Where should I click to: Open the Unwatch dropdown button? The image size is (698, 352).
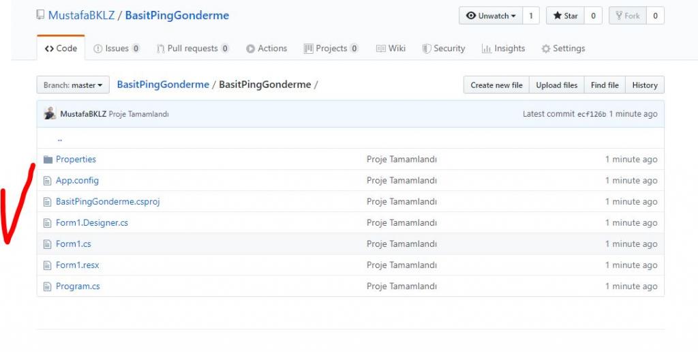point(491,16)
